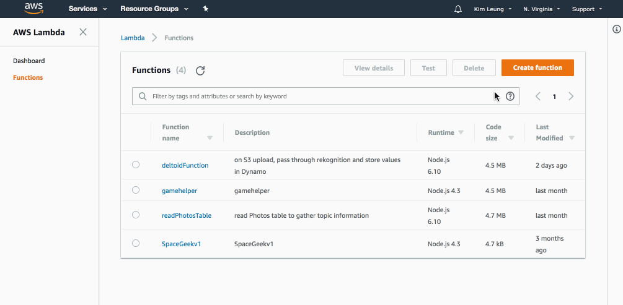Viewport: 623px width, 305px height.
Task: Click the Create function button
Action: (x=537, y=68)
